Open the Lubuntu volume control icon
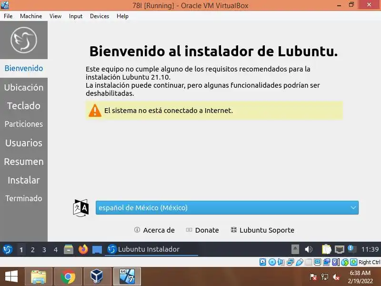The image size is (381, 286). 309,249
